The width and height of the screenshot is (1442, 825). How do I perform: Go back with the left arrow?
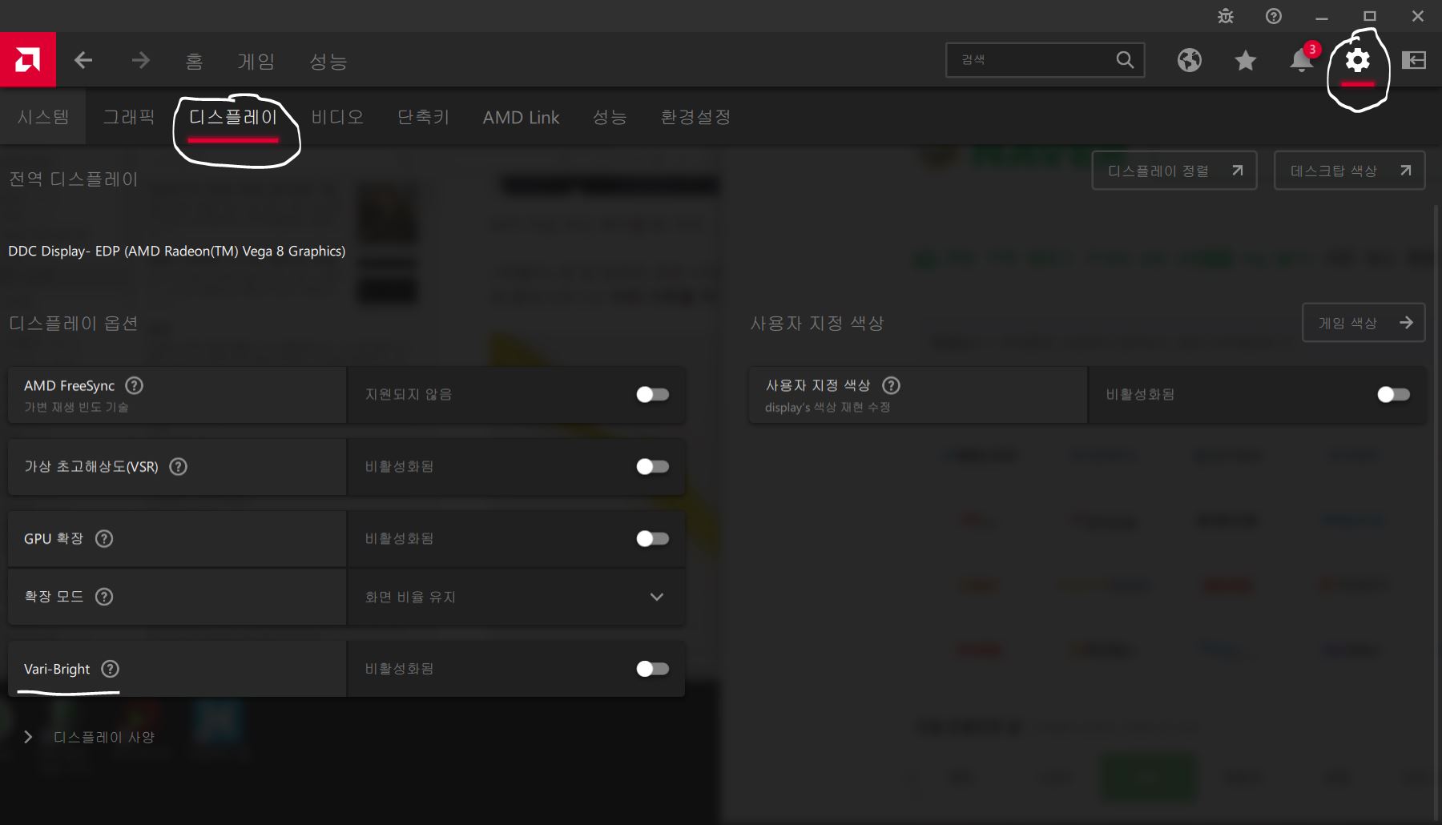[83, 60]
